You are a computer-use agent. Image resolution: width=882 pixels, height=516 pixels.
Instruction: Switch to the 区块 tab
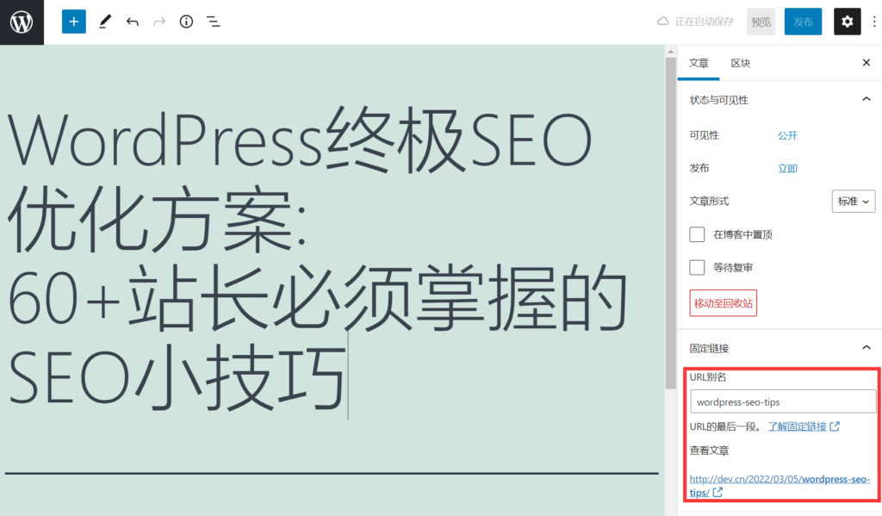pos(740,63)
